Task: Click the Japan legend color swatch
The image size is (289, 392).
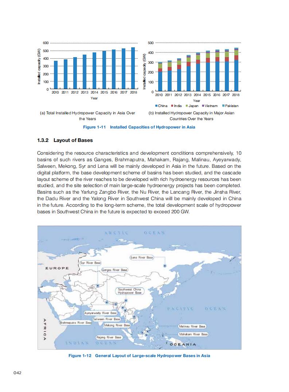Action: coord(187,106)
